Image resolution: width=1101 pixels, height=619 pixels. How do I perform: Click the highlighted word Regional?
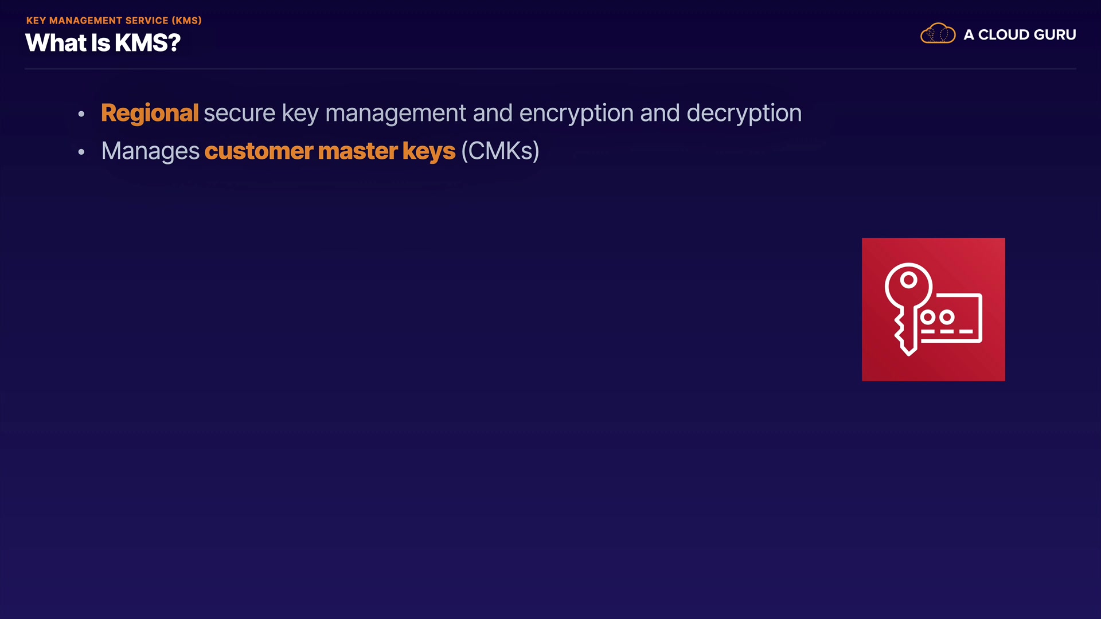pyautogui.click(x=150, y=113)
